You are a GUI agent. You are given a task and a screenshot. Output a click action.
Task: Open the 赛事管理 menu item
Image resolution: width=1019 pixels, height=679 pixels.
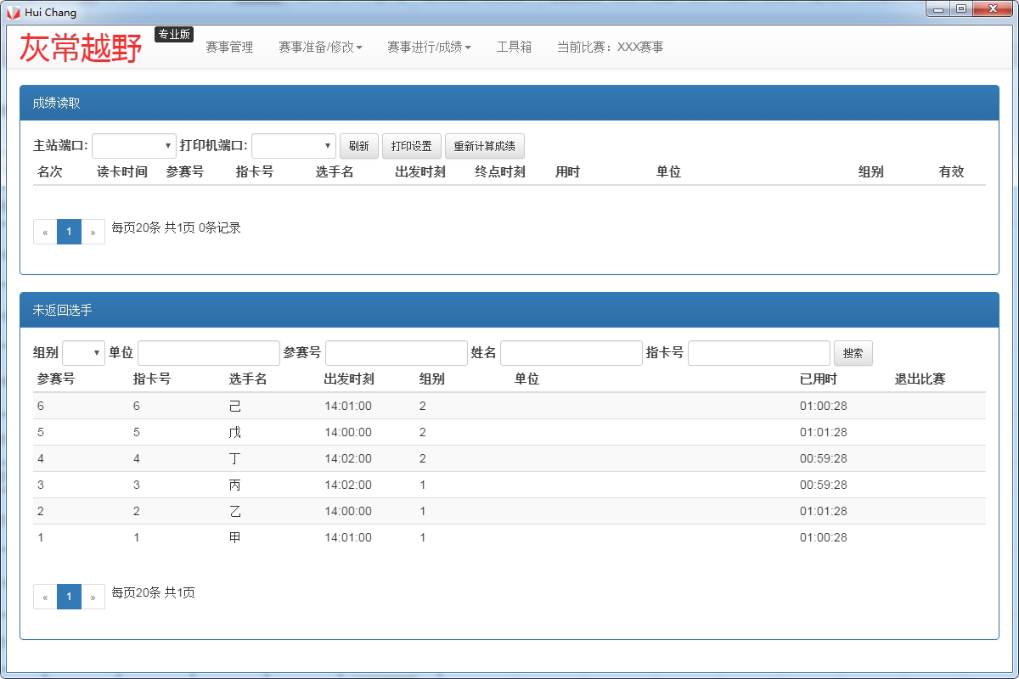pyautogui.click(x=229, y=47)
